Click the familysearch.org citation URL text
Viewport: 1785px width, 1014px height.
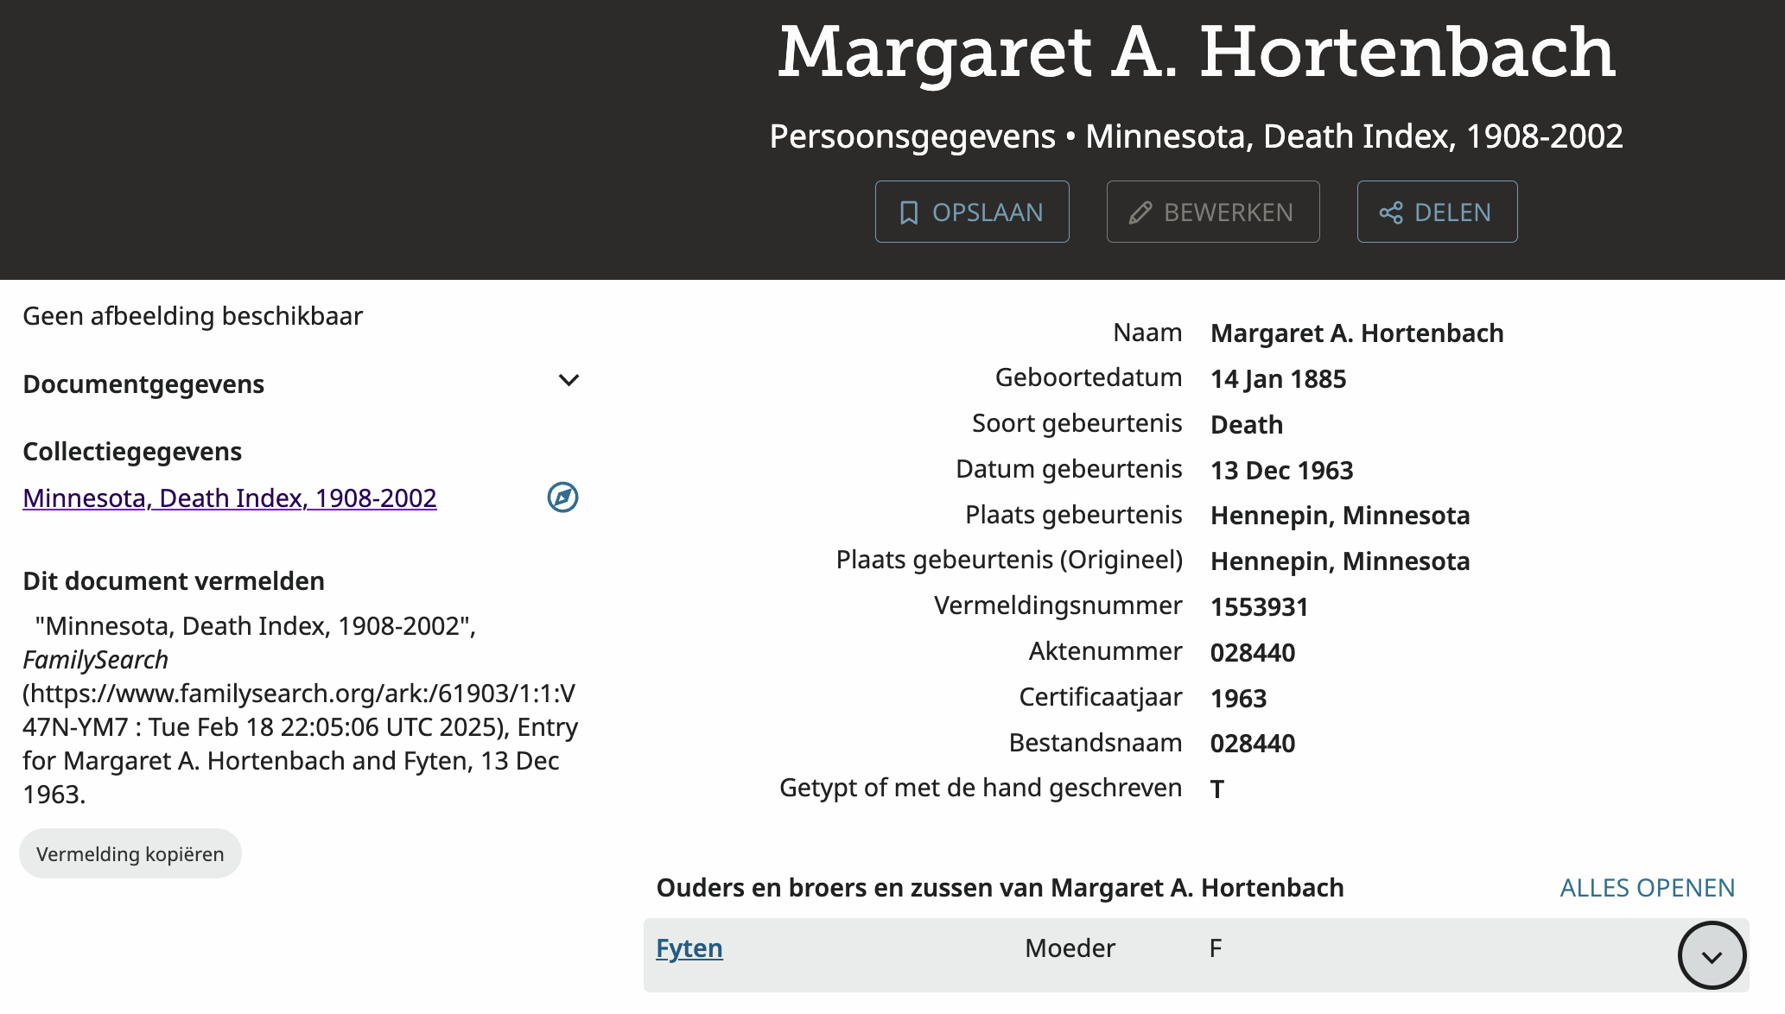coord(299,694)
